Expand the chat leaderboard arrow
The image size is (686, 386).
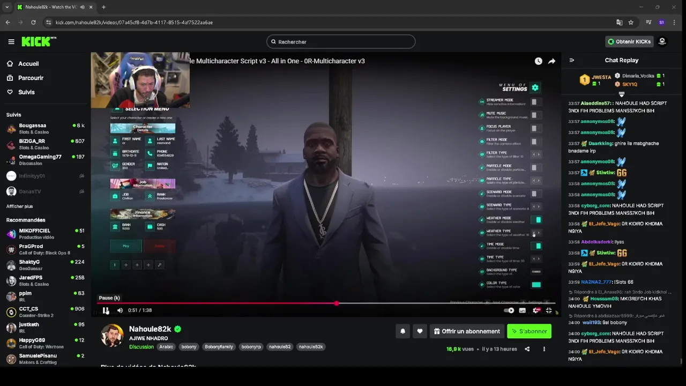coord(622,94)
